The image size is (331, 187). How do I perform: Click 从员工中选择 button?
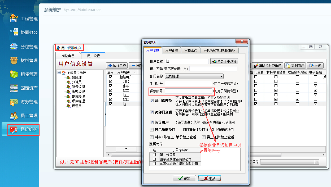[224, 61]
